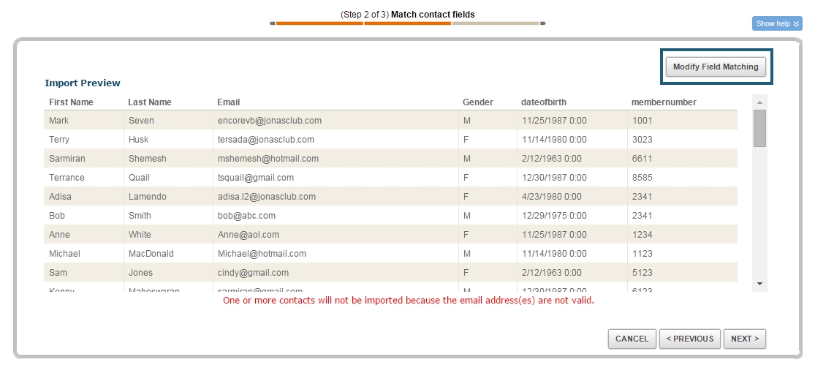The image size is (815, 373).
Task: Click the import preview scrollbar thumb
Action: pyautogui.click(x=759, y=128)
